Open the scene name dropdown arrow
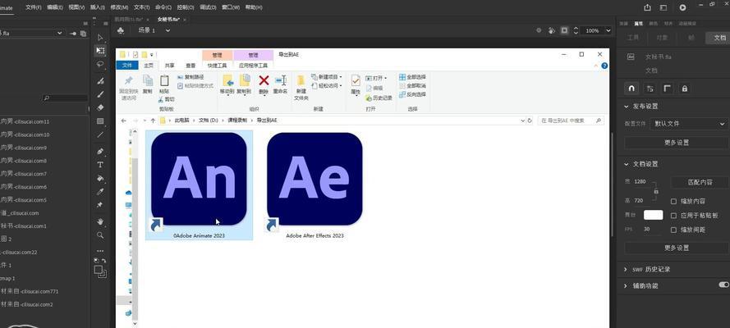 168,30
